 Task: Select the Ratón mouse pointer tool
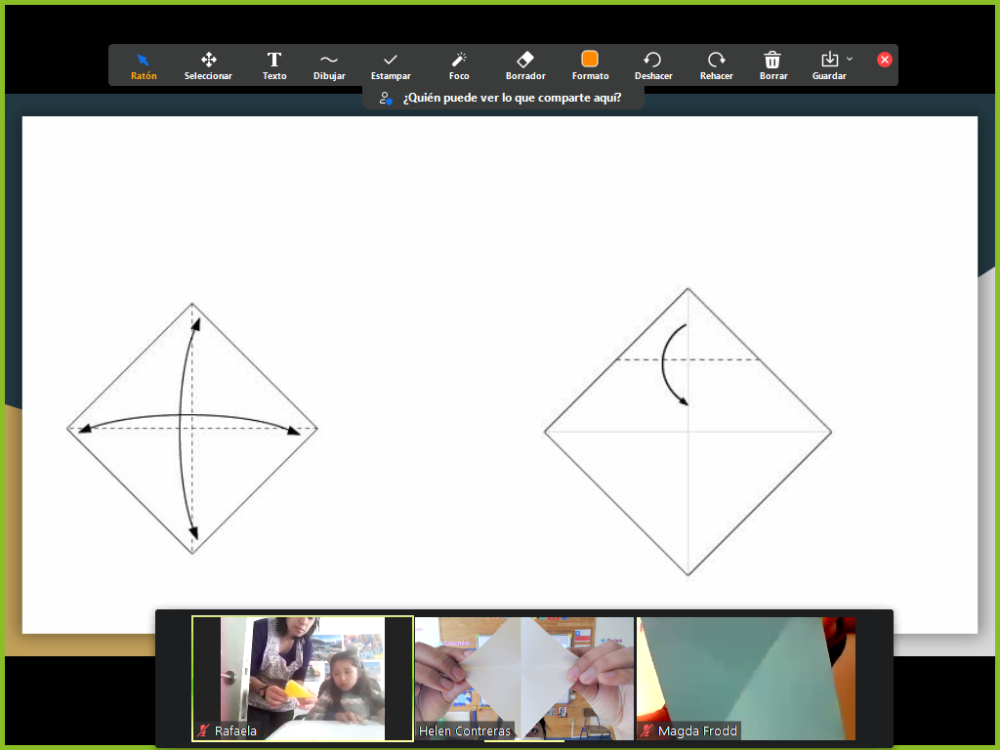[144, 64]
